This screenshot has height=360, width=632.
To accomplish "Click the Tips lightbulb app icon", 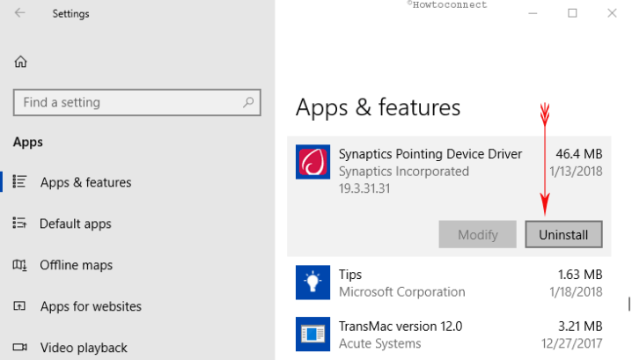I will point(312,283).
